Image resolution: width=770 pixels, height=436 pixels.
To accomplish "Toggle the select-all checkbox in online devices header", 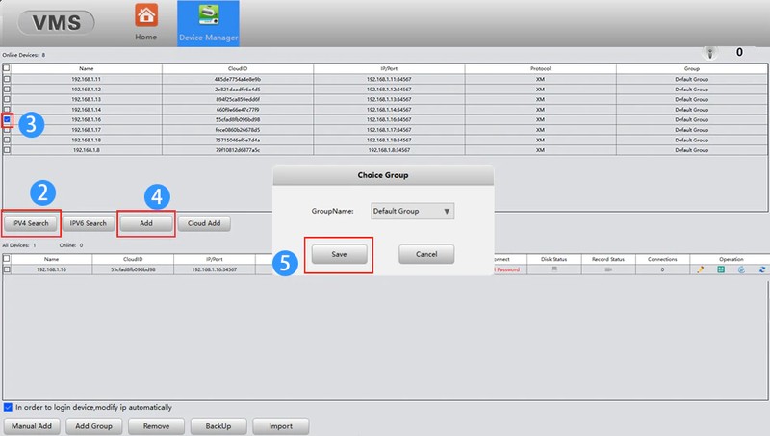I will click(x=8, y=69).
